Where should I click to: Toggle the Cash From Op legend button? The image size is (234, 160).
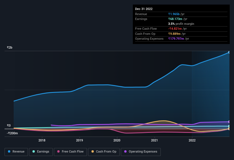coord(104,152)
